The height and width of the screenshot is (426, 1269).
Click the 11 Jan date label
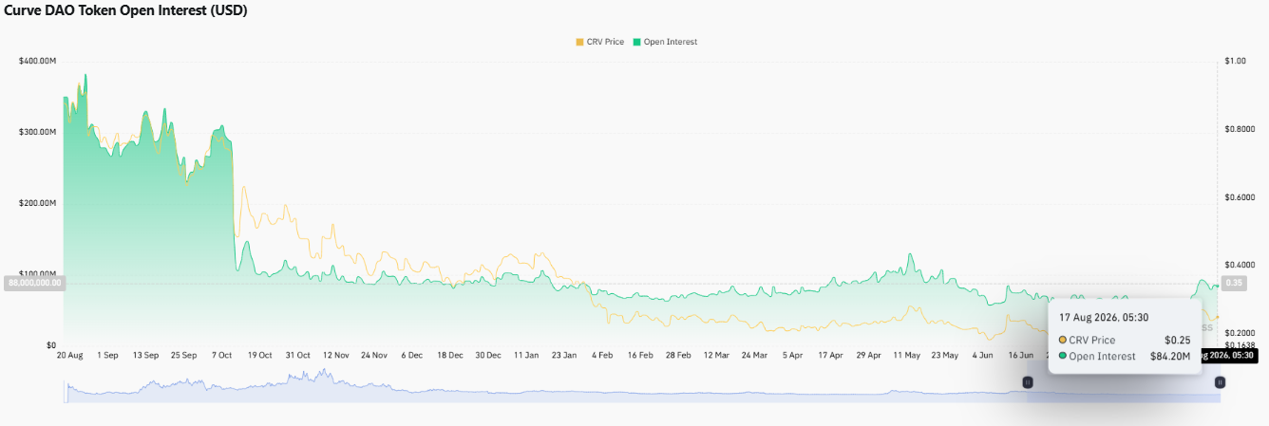pyautogui.click(x=525, y=355)
